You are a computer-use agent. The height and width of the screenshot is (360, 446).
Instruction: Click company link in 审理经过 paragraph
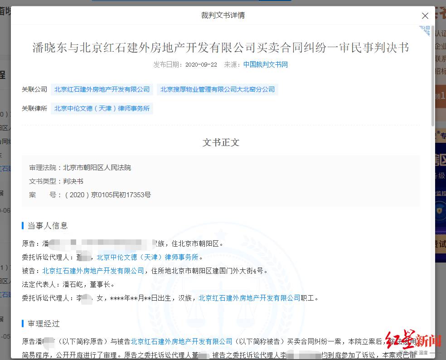[181, 341]
